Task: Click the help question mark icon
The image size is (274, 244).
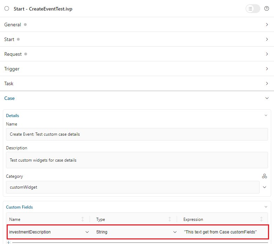Action: coord(267,8)
